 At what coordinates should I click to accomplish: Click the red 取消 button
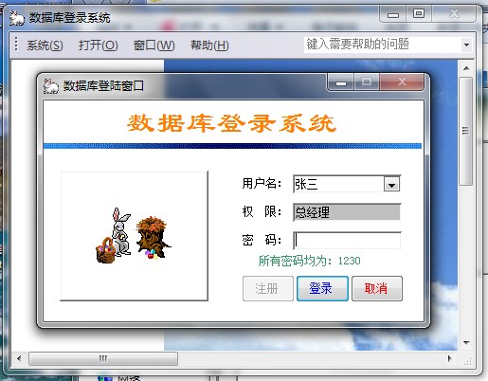377,288
